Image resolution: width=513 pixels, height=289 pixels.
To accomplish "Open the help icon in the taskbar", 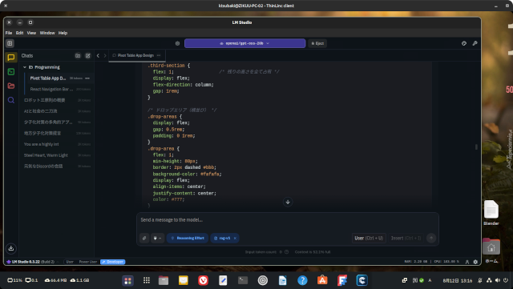I will tap(302, 280).
